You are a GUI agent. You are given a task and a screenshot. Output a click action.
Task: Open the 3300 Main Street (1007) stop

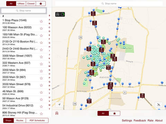24,57
